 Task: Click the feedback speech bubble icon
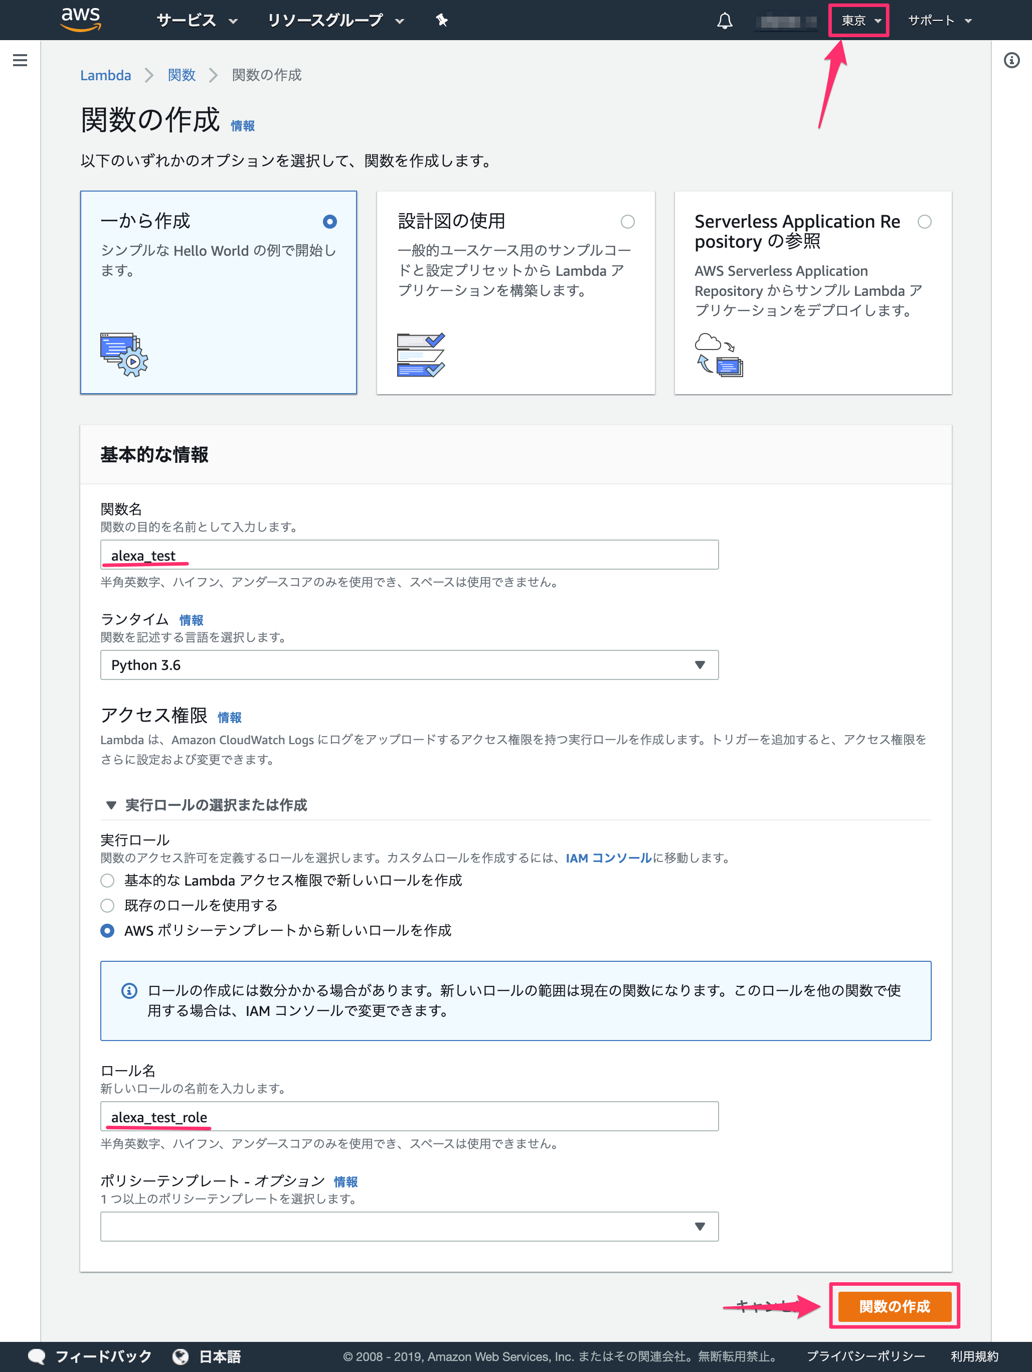[37, 1356]
